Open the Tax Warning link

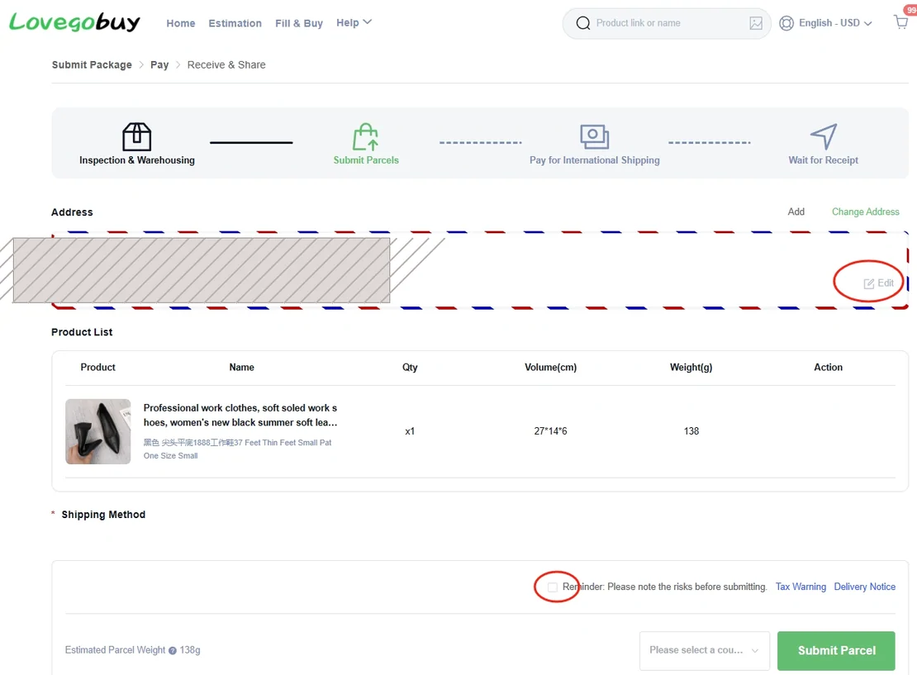[801, 587]
